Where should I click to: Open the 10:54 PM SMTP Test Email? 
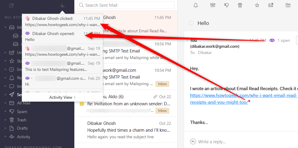(x=126, y=77)
